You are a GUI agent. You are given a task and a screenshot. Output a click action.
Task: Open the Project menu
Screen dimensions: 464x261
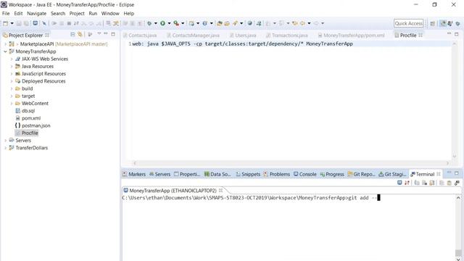click(77, 13)
